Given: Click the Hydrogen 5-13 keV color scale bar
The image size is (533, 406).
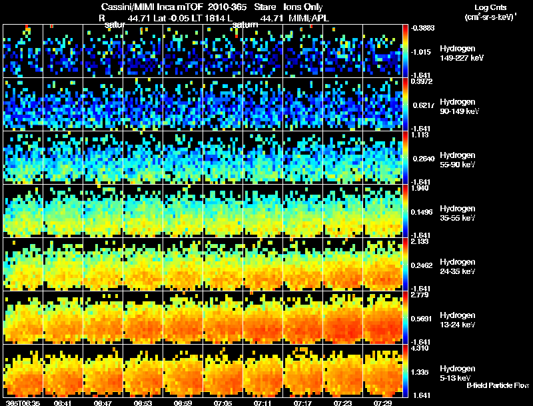Looking at the screenshot, I should pos(405,371).
